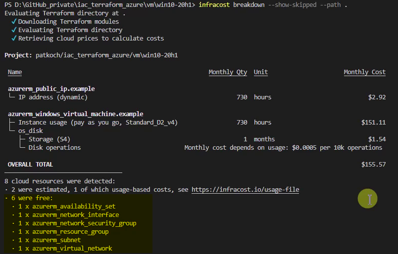Click '1 x azurerm_resource_group' entry

point(63,232)
